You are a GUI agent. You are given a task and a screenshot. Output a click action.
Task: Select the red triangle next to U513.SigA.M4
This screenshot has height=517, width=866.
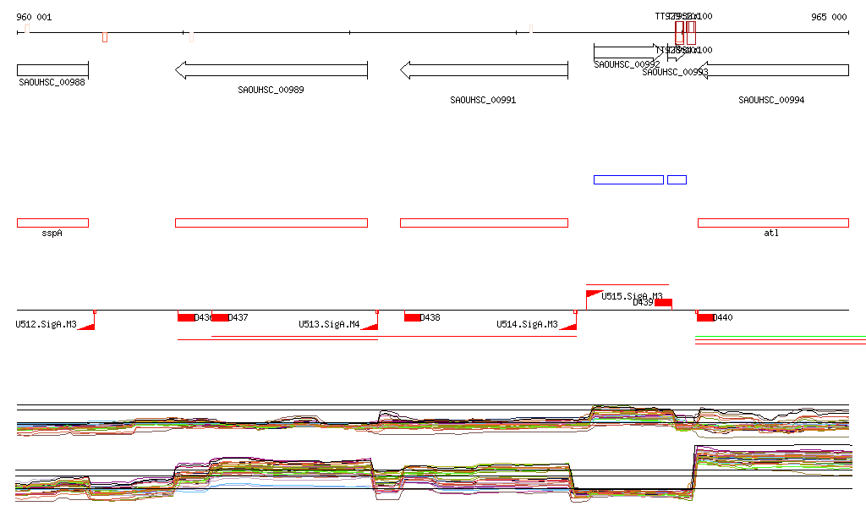[370, 327]
